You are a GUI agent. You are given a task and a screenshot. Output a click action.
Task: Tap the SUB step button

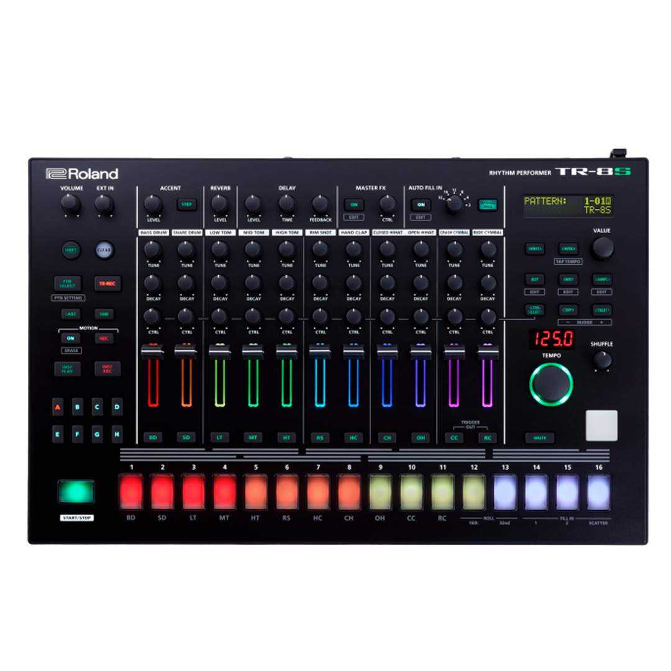[x=104, y=314]
